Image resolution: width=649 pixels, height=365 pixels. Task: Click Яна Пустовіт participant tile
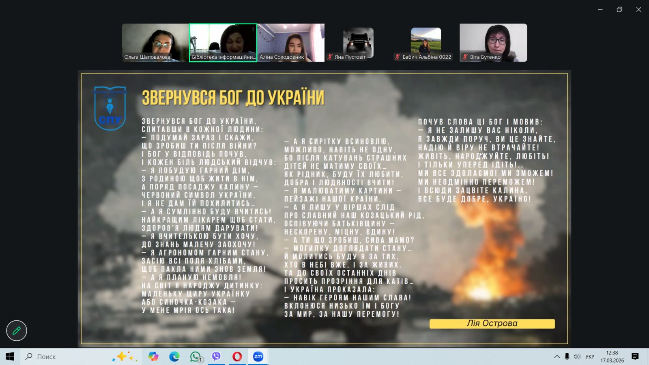pos(358,43)
